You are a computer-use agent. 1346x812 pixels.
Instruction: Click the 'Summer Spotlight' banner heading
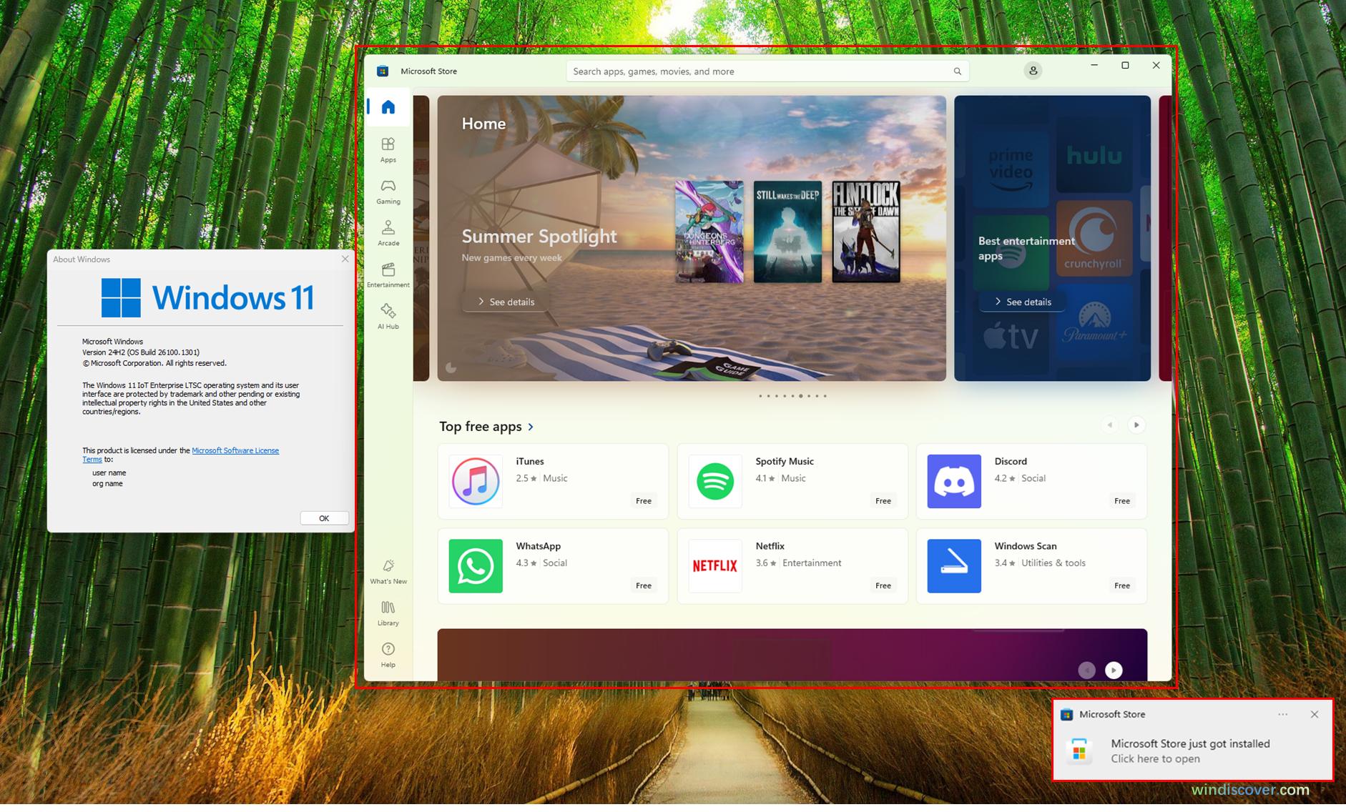(x=539, y=236)
